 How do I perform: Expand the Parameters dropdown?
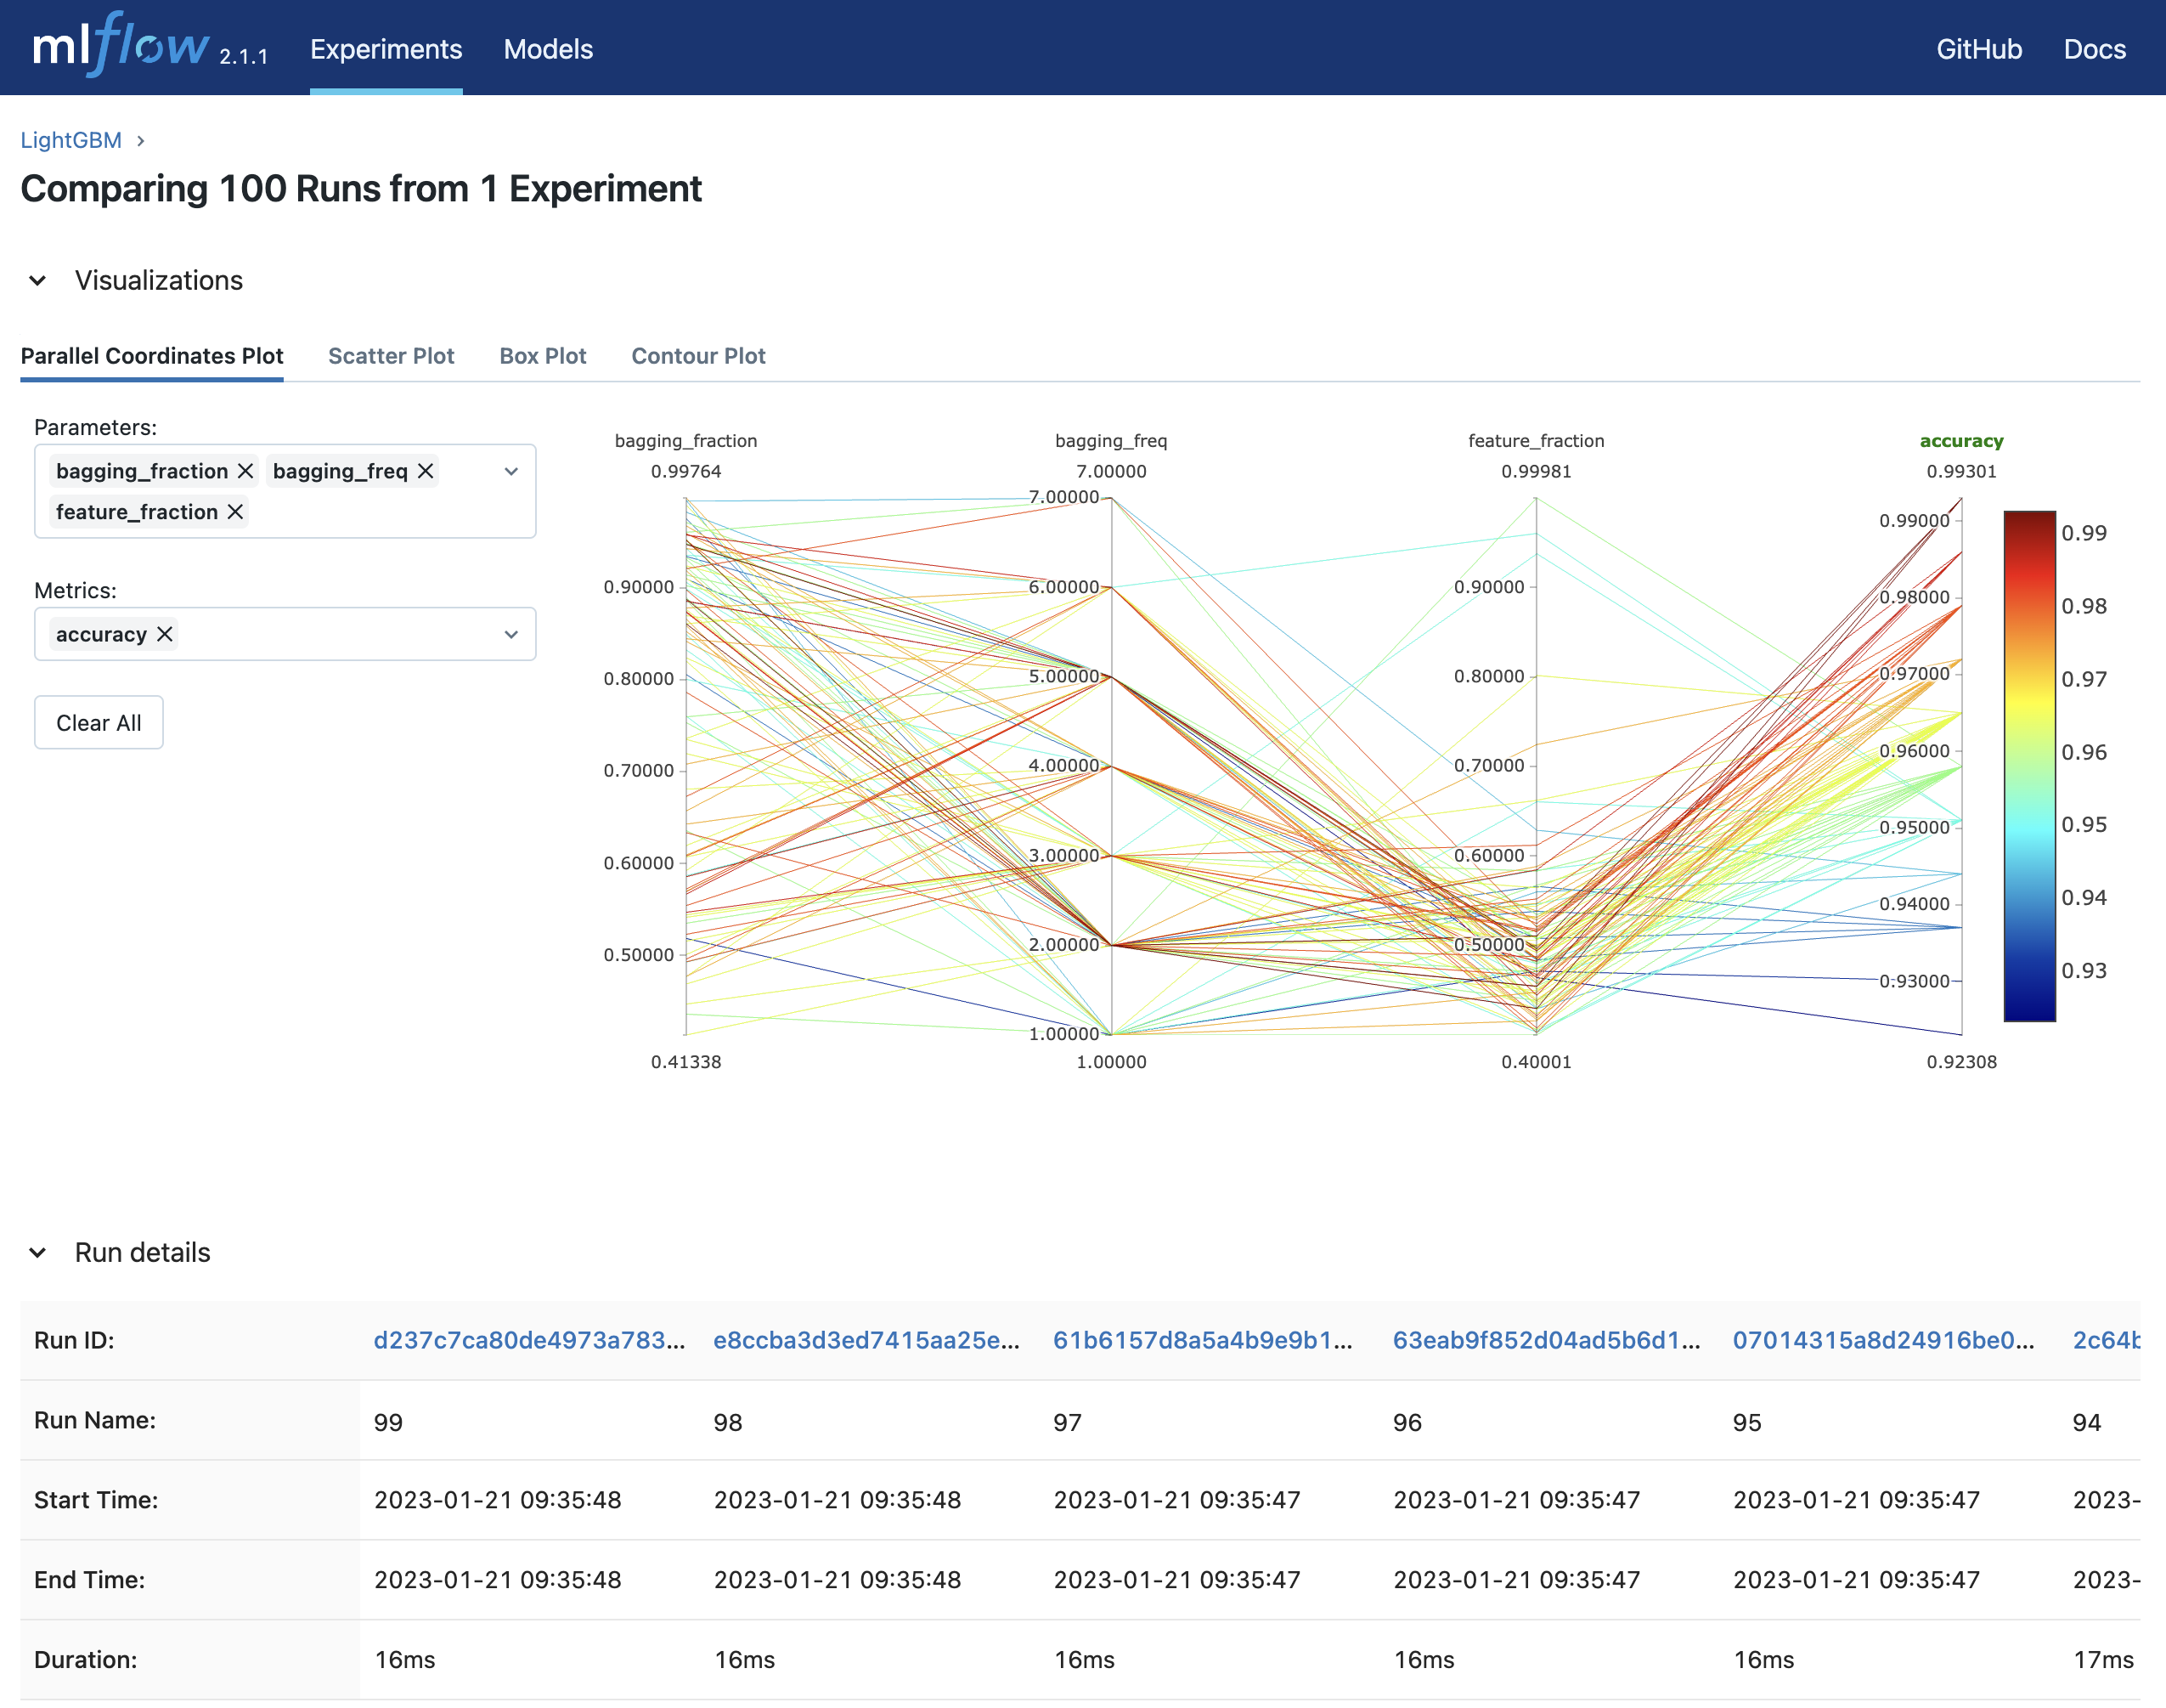click(x=511, y=472)
